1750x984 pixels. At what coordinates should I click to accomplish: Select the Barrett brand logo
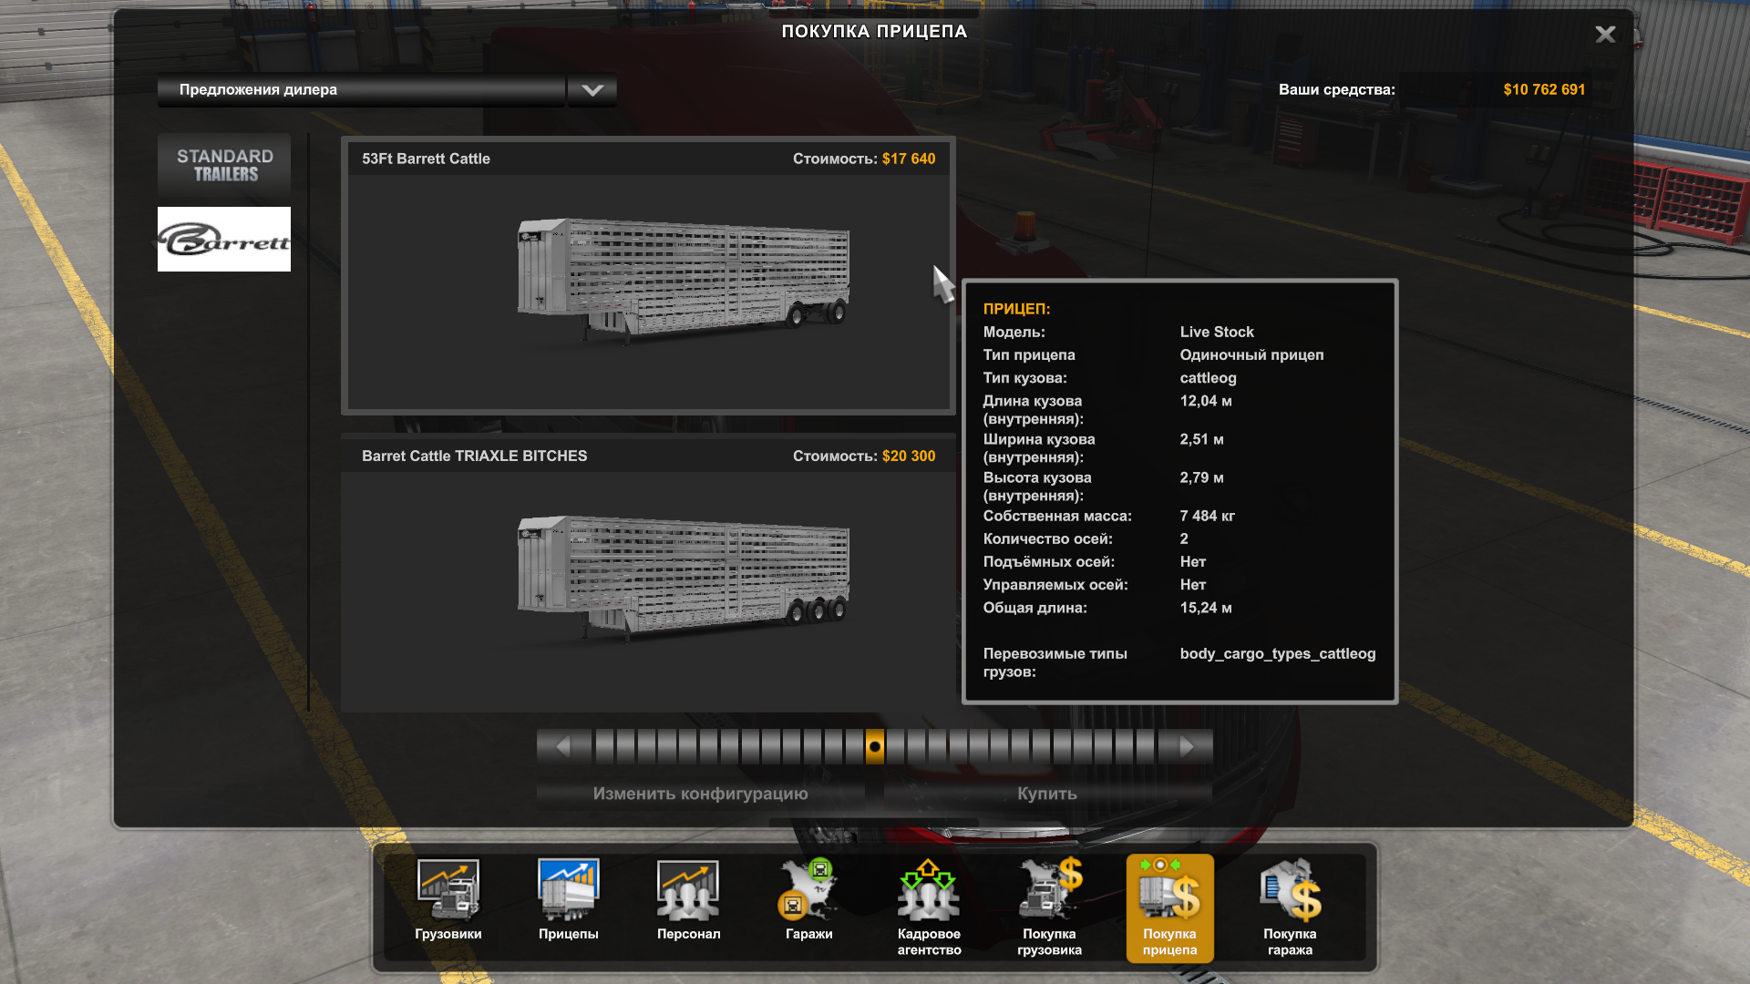coord(224,239)
